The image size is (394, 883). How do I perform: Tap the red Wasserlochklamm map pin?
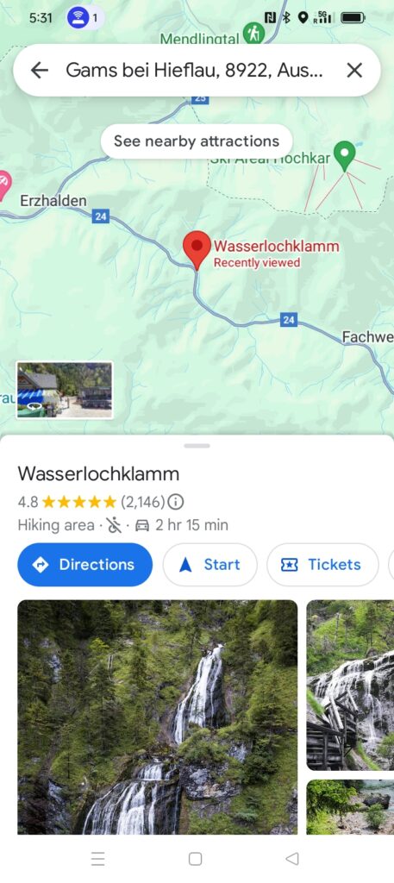pyautogui.click(x=197, y=250)
